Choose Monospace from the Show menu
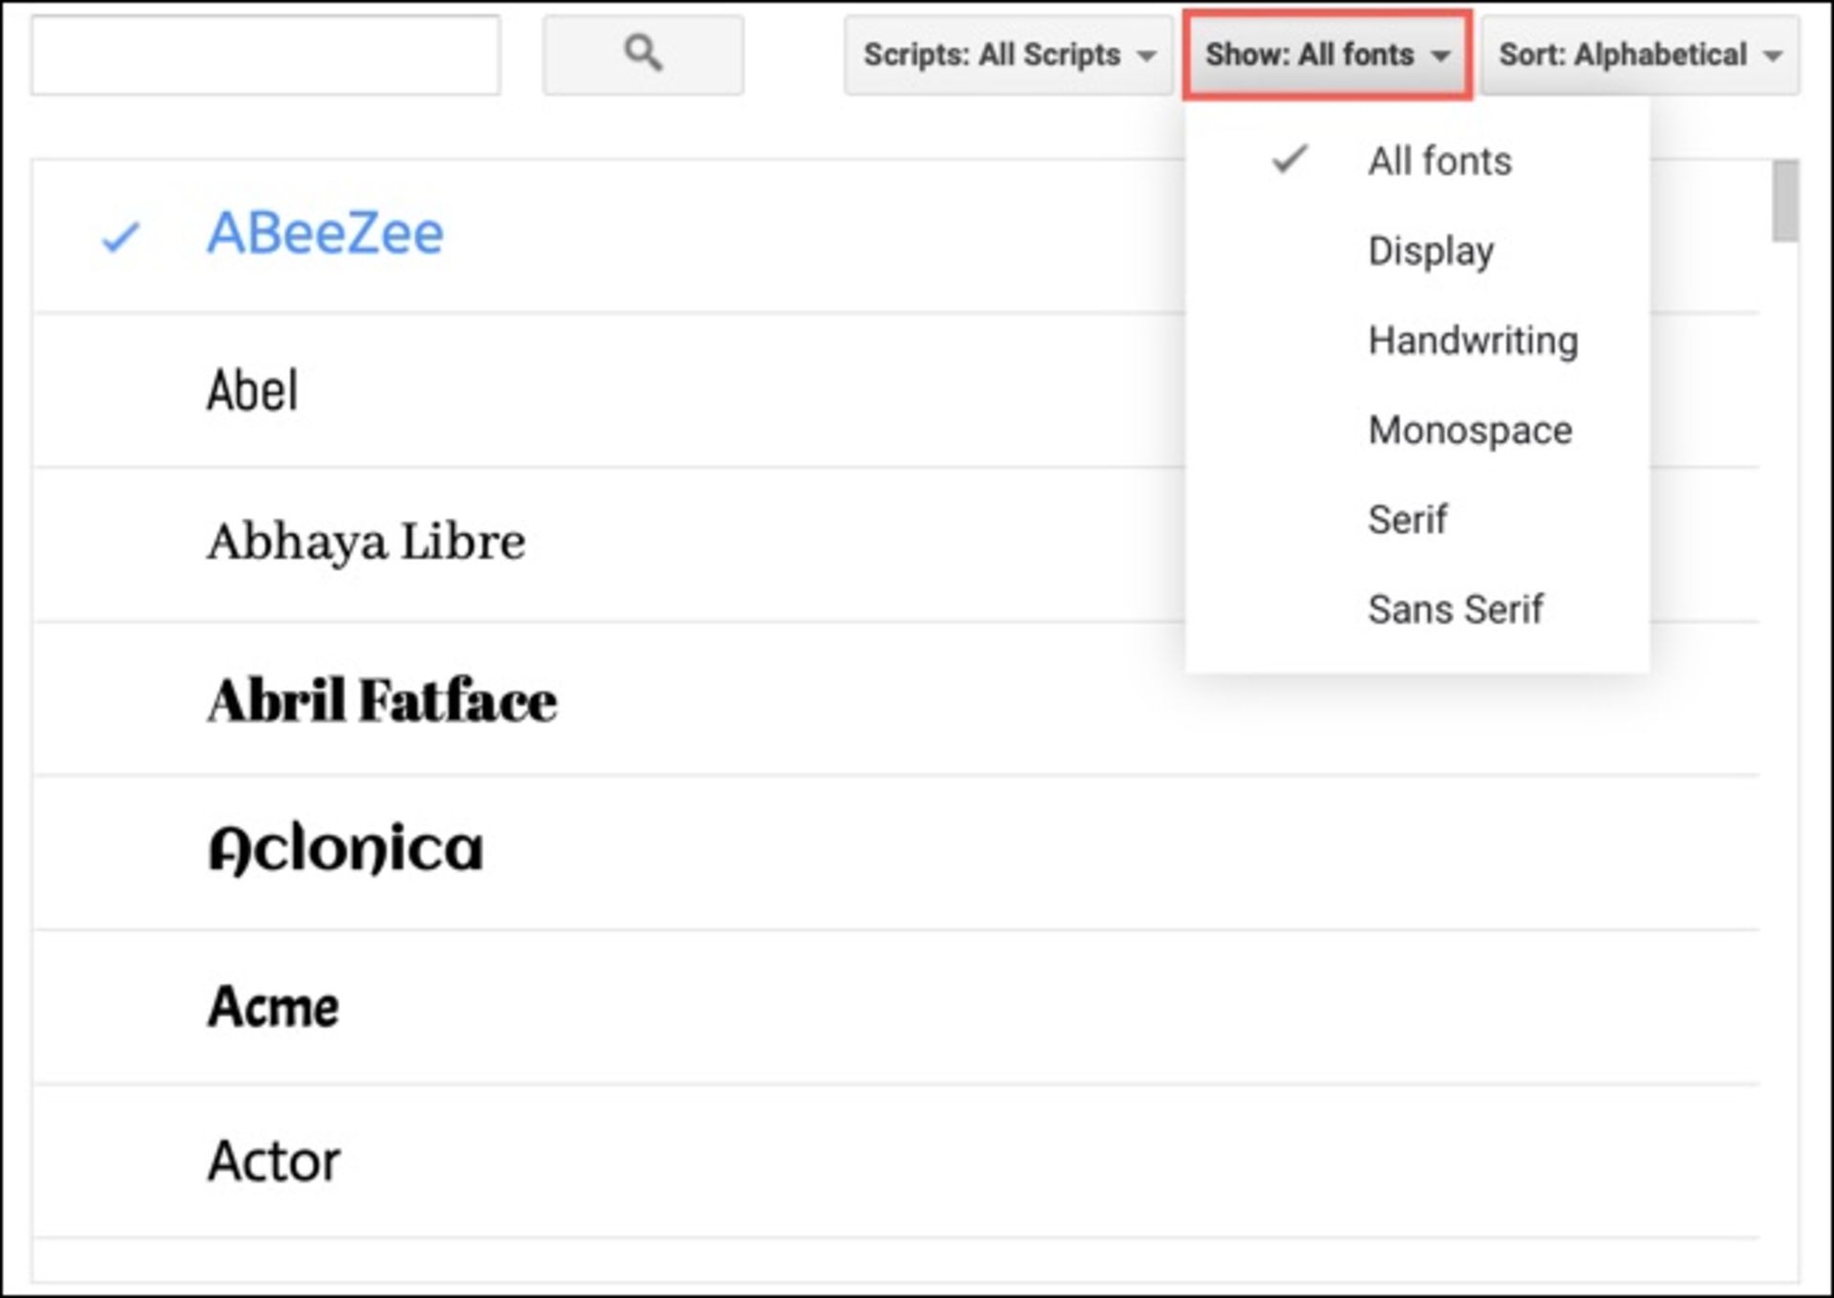 pos(1469,430)
